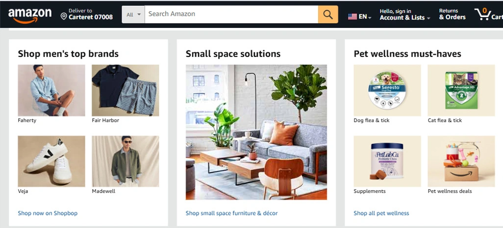The width and height of the screenshot is (503, 228).
Task: Expand the EN language dropdown
Action: (365, 17)
